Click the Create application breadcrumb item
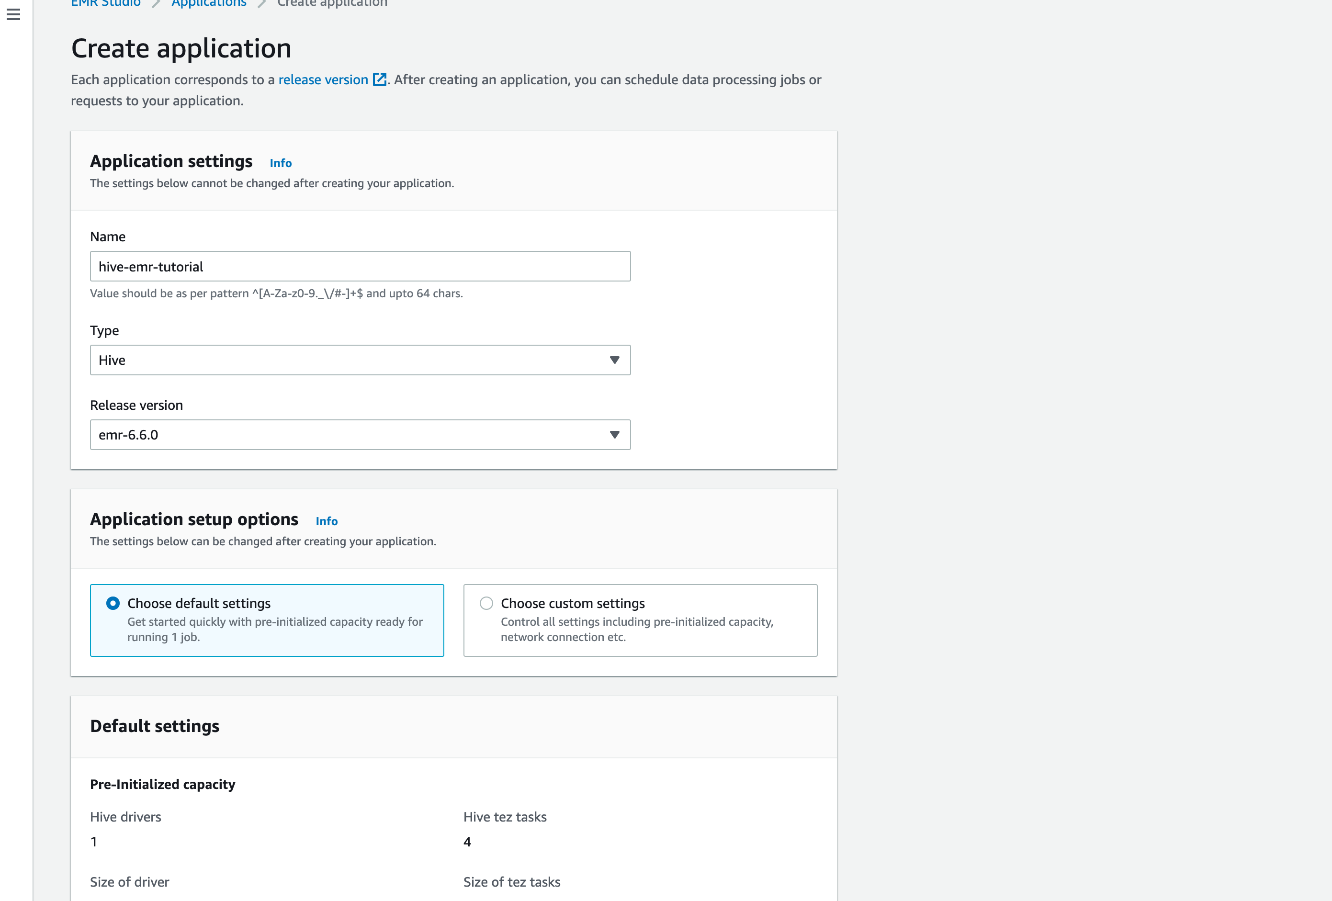1332x901 pixels. tap(332, 3)
